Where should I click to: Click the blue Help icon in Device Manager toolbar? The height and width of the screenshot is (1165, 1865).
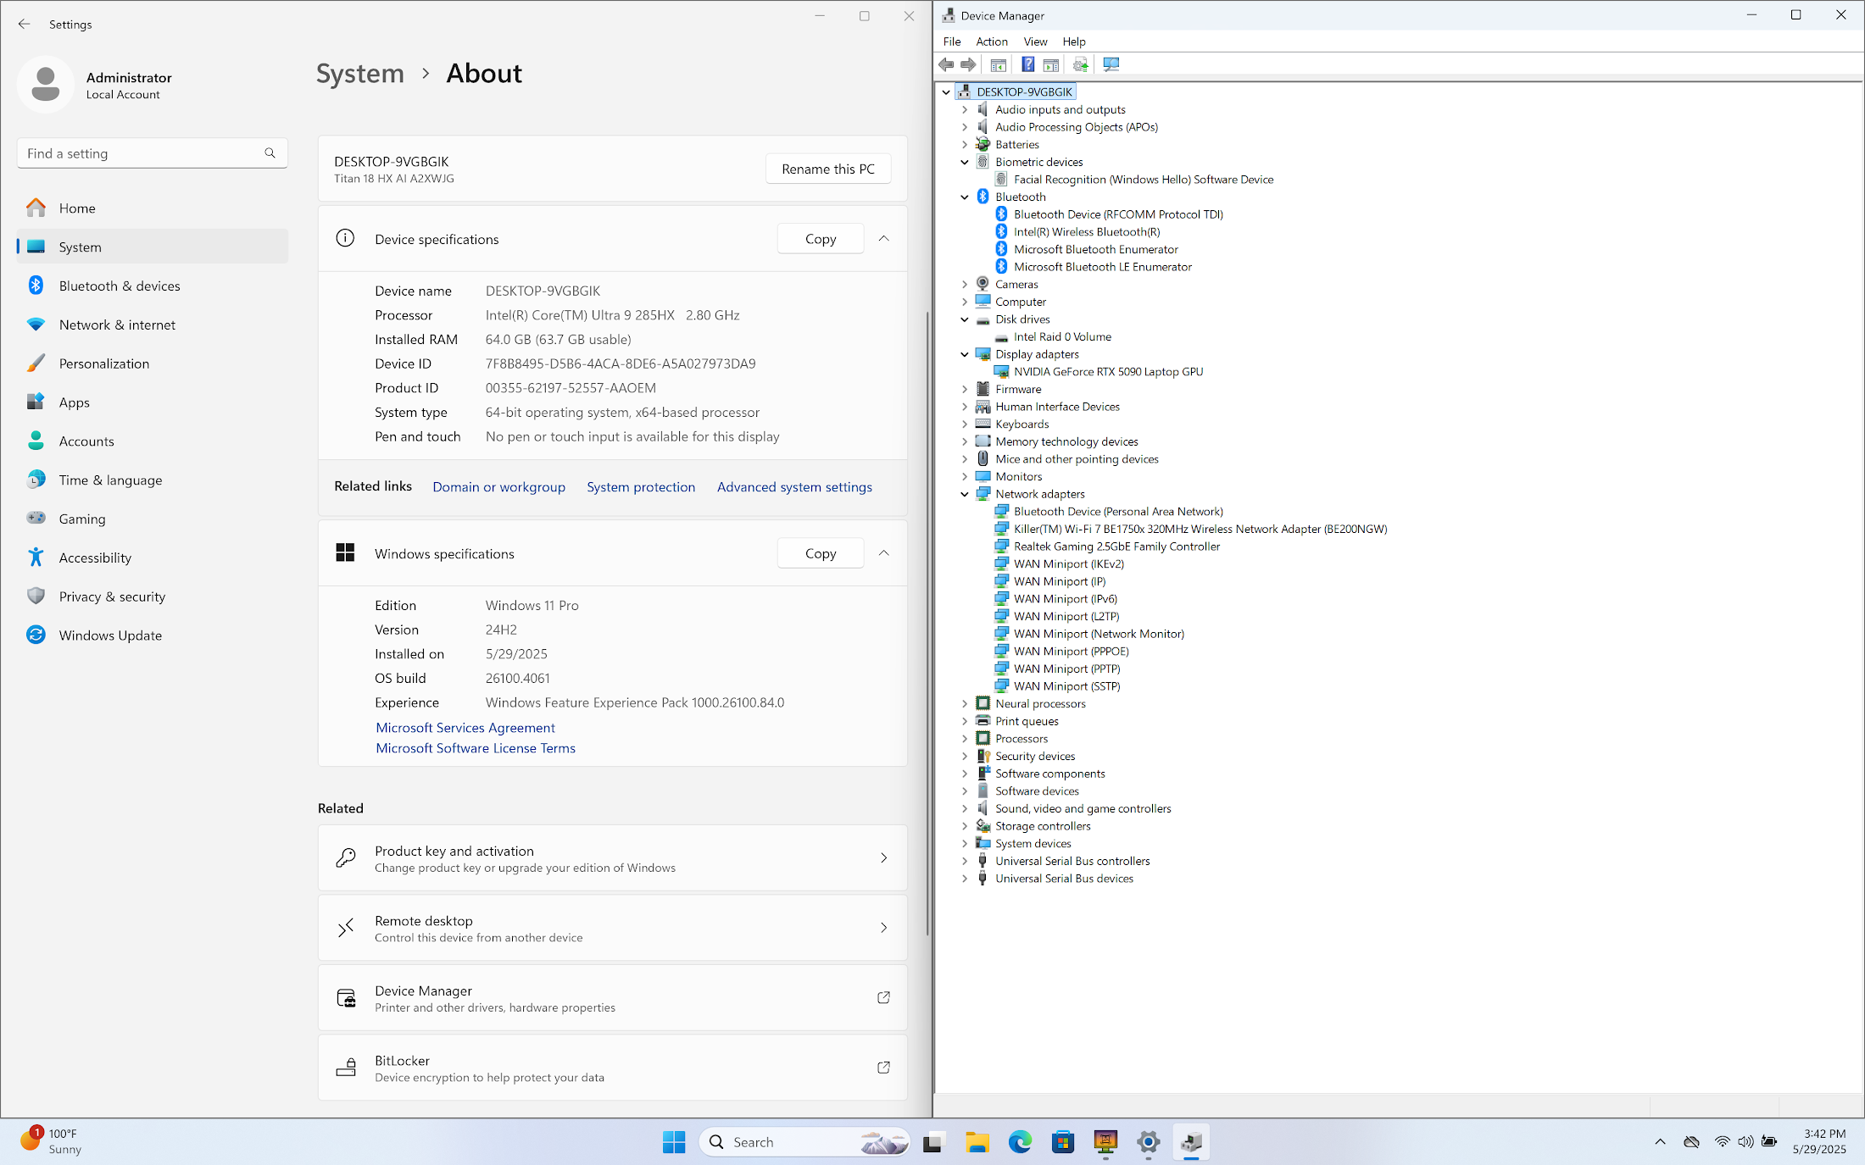coord(1027,64)
